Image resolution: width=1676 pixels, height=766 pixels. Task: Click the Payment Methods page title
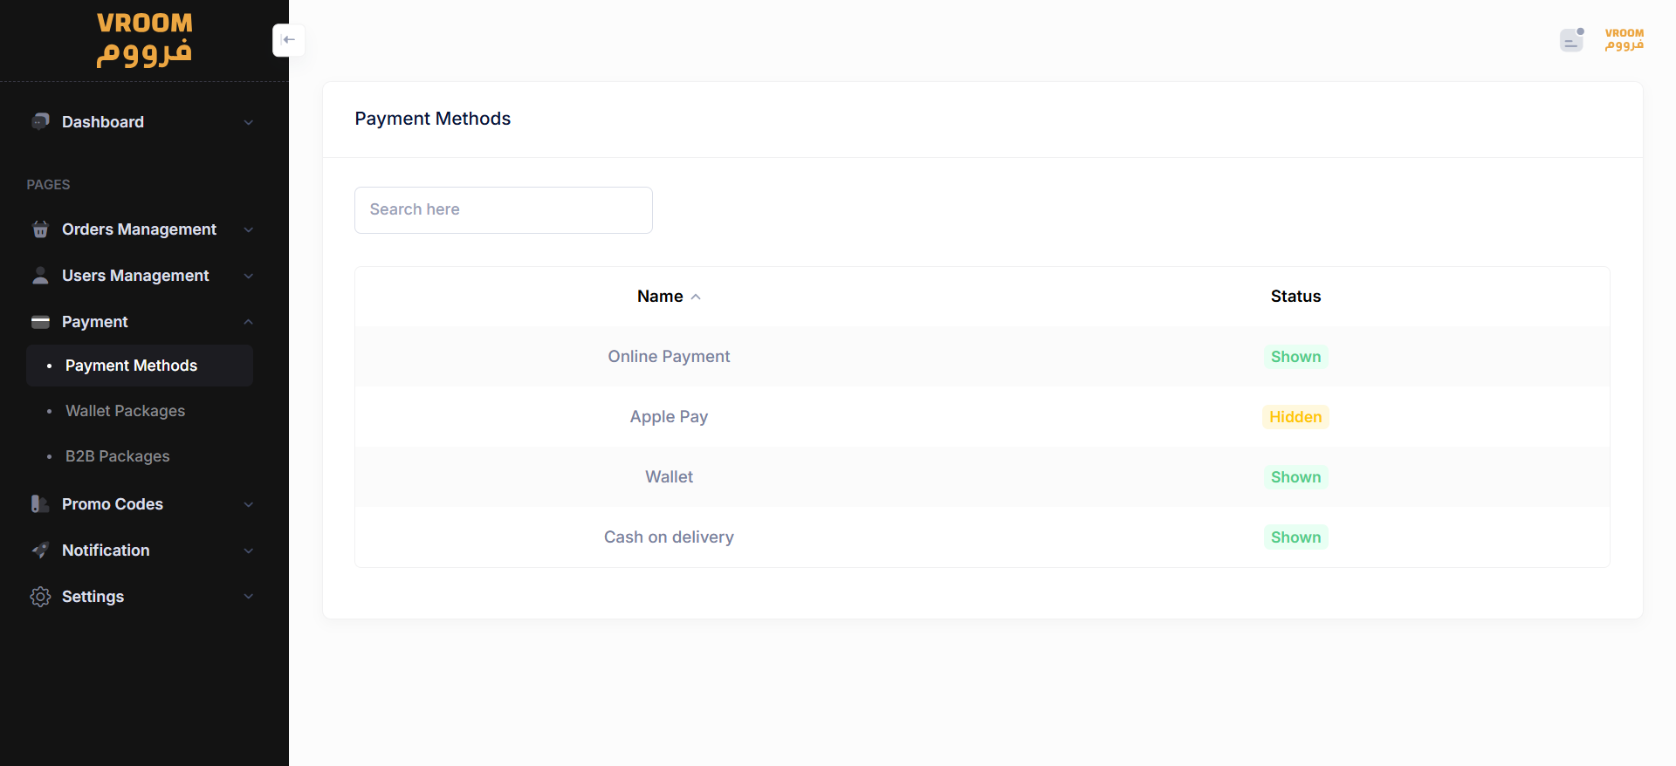[433, 119]
